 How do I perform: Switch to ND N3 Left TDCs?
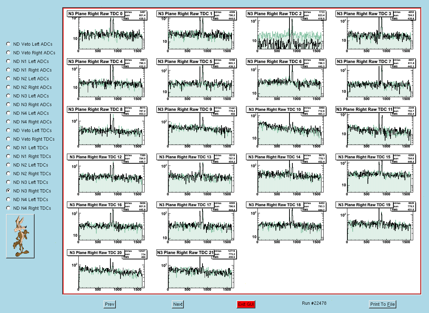point(8,182)
